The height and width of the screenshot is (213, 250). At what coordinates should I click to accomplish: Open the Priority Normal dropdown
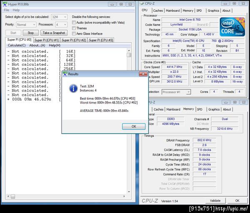[x=26, y=25]
